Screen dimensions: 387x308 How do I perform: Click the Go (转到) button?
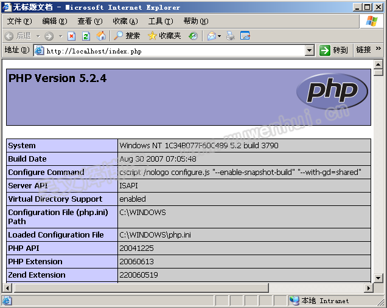click(333, 50)
